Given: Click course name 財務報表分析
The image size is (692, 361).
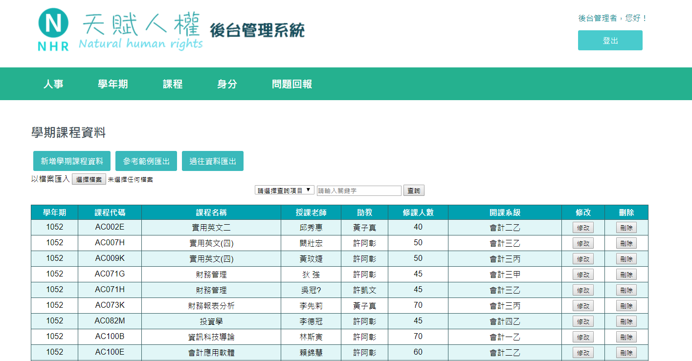Looking at the screenshot, I should click(211, 306).
